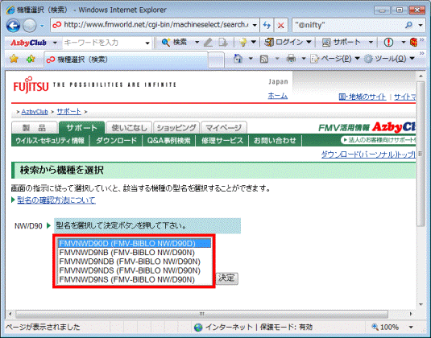Click the red Stop loading icon
The width and height of the screenshot is (431, 338).
(x=280, y=26)
